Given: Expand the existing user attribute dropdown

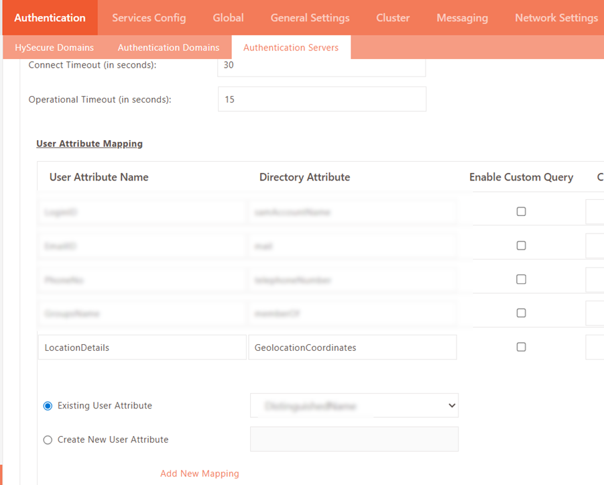Looking at the screenshot, I should 354,406.
